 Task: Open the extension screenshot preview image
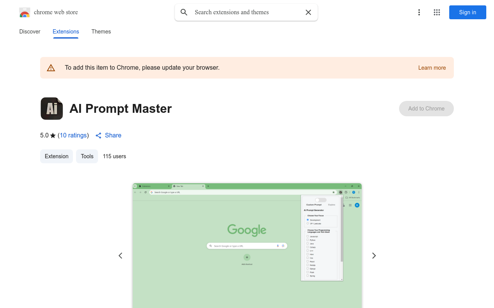(247, 246)
